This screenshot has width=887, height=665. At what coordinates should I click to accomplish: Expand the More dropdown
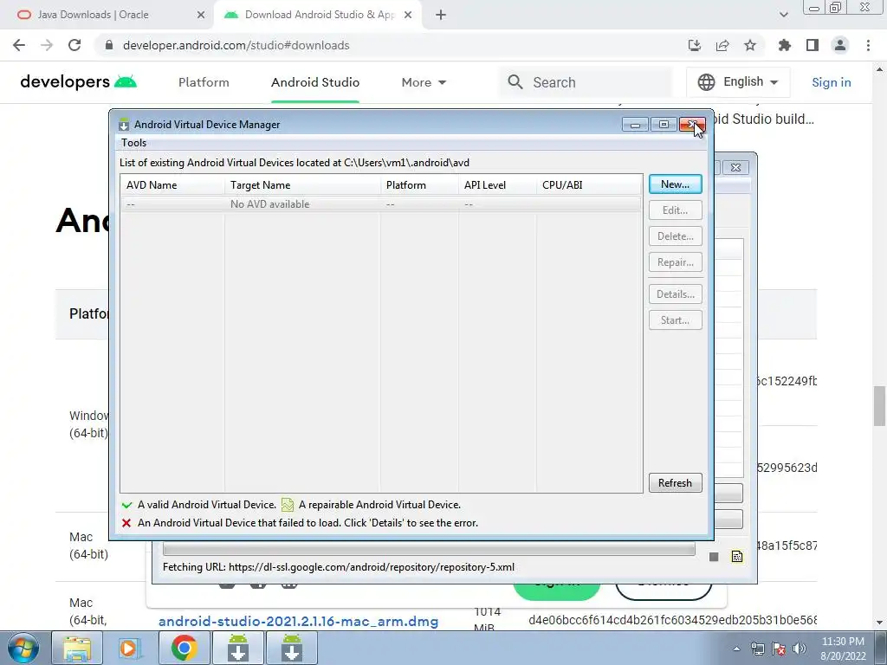coord(424,82)
